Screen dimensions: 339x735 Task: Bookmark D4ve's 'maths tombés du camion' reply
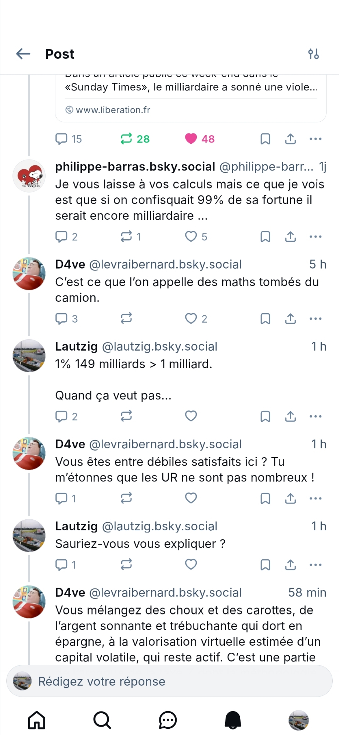265,319
